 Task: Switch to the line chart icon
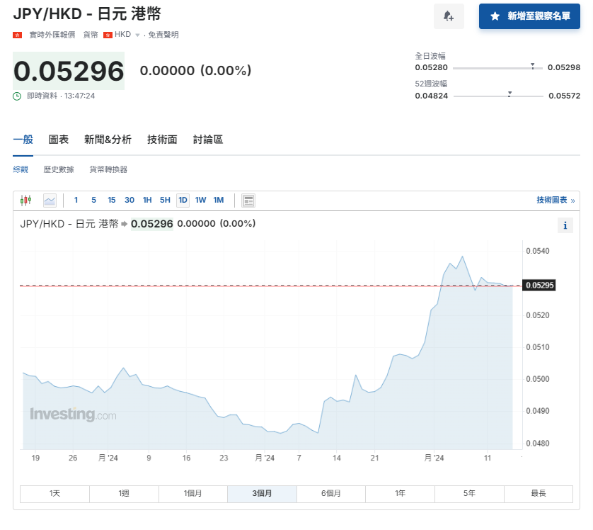tap(50, 200)
